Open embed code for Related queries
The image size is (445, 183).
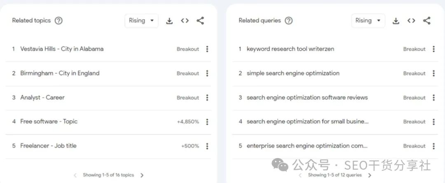pos(411,21)
